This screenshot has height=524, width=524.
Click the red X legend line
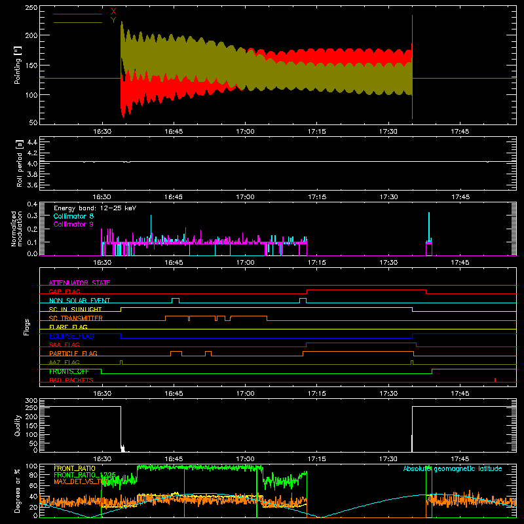(78, 14)
